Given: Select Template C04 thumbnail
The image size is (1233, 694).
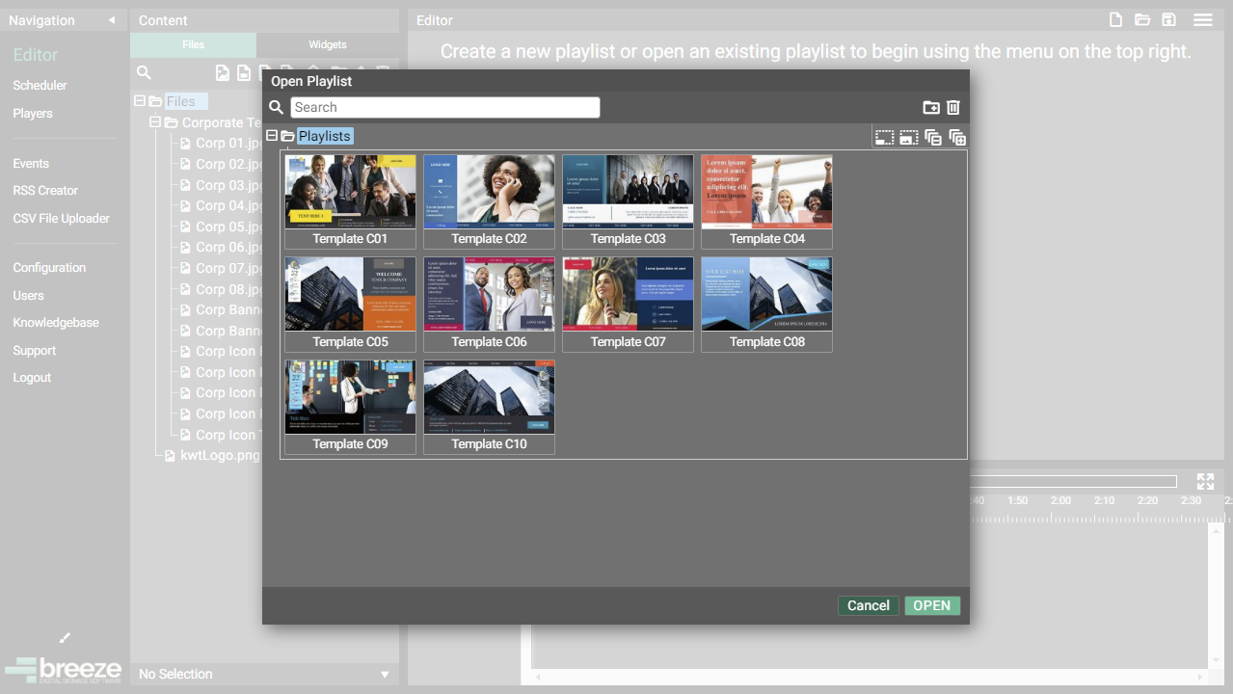Looking at the screenshot, I should pyautogui.click(x=766, y=201).
